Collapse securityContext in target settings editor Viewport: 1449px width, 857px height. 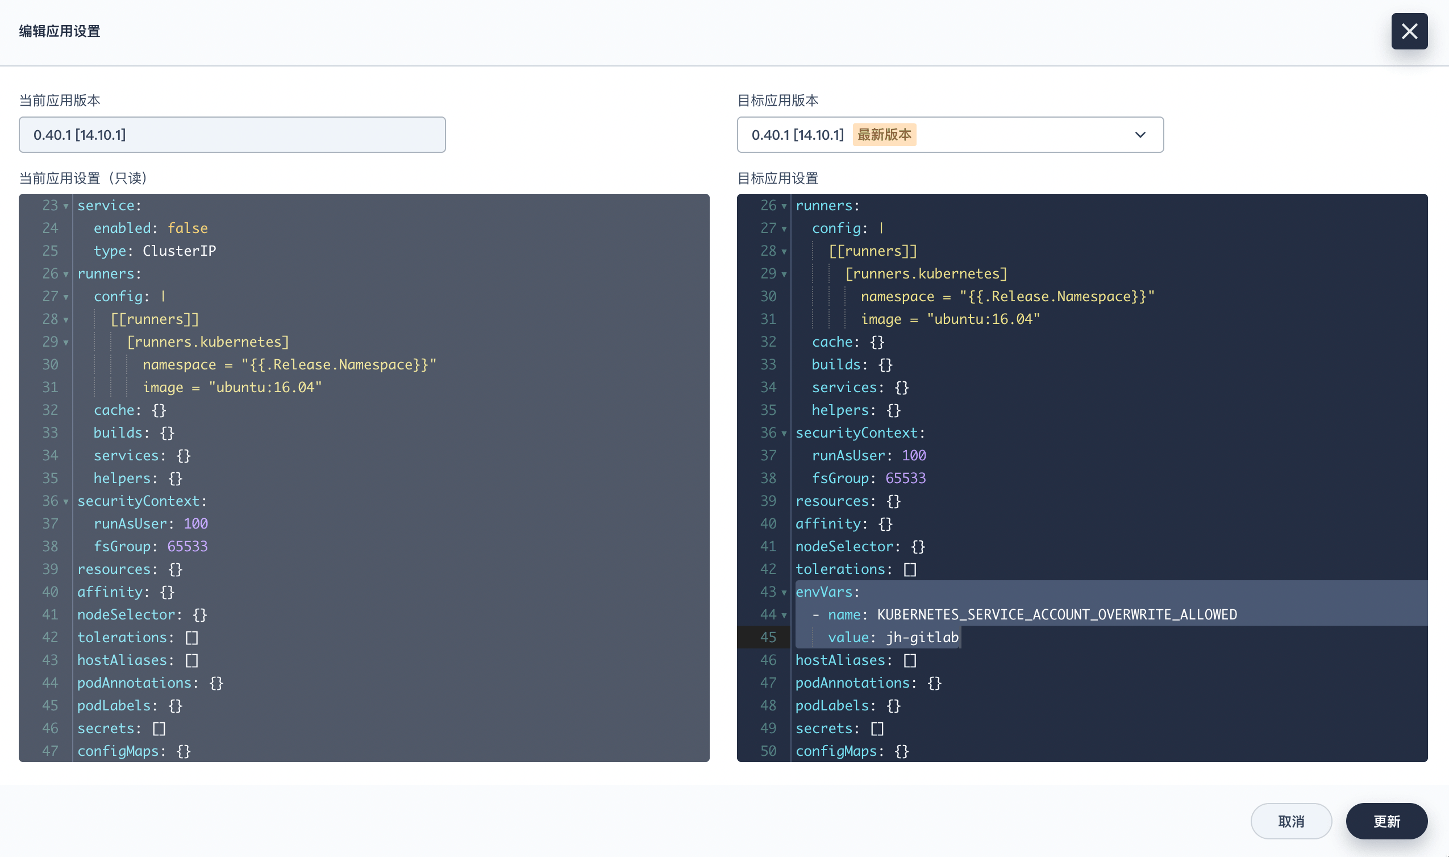[x=784, y=433]
